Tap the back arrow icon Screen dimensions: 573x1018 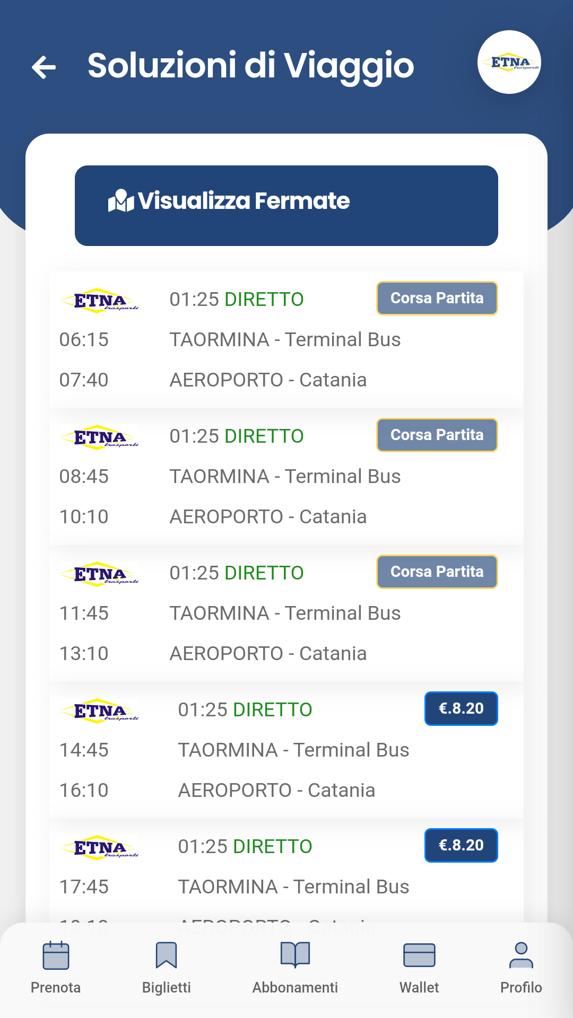[x=44, y=67]
